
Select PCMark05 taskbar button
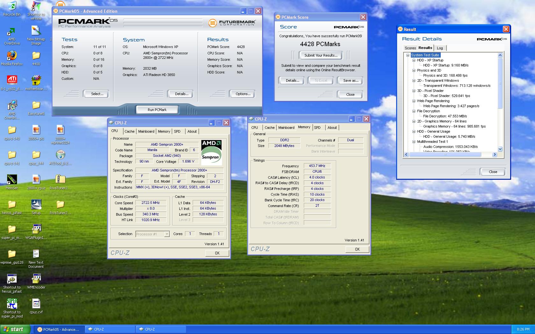tap(60, 329)
